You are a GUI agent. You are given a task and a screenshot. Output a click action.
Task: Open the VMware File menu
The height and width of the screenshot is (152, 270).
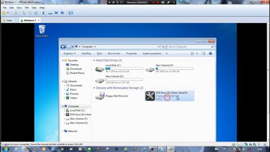[x=5, y=8]
